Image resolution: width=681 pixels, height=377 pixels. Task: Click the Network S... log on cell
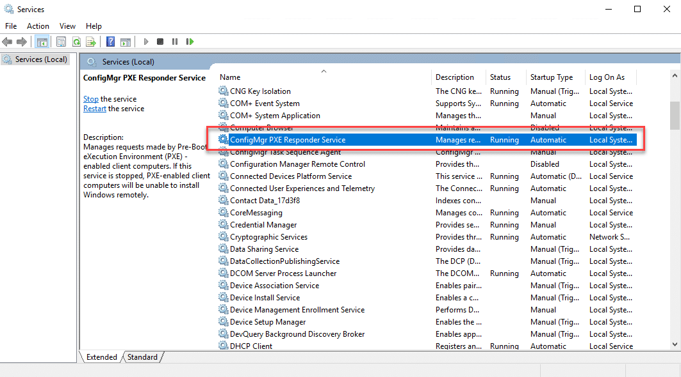click(x=609, y=236)
